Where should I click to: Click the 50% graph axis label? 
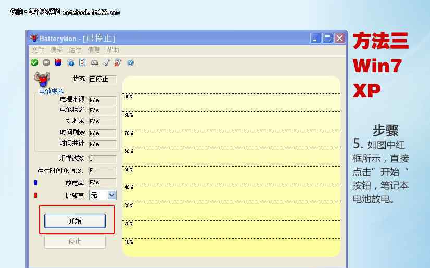tap(129, 170)
